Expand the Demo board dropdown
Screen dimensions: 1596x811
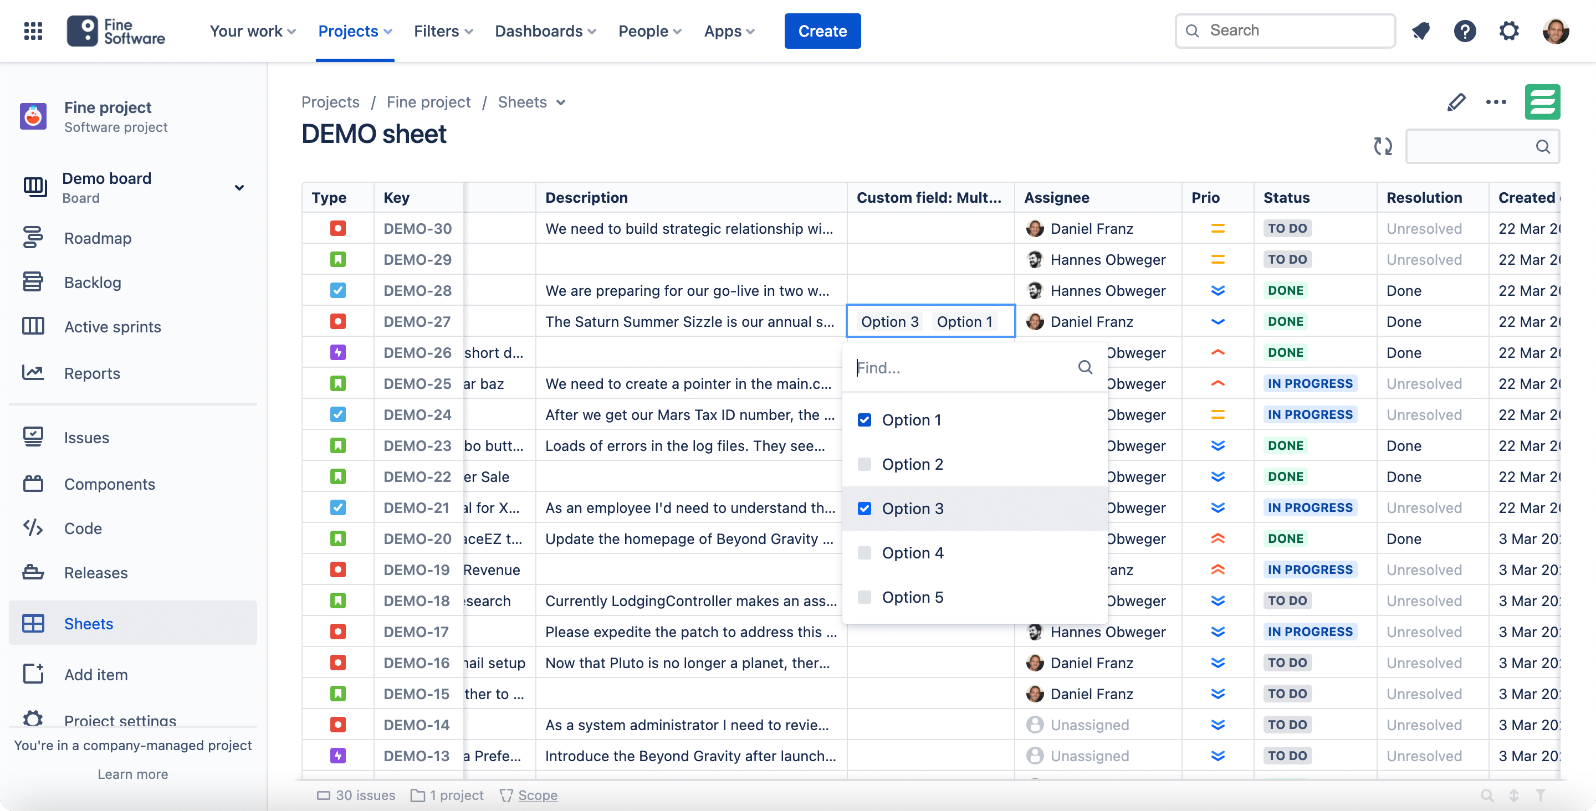point(240,187)
